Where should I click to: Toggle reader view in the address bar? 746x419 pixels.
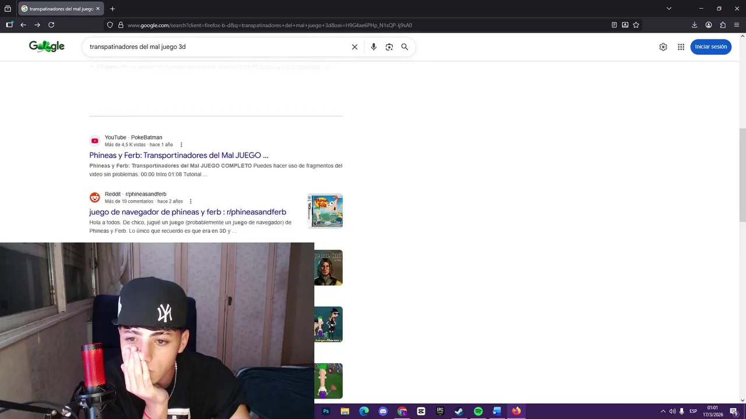point(614,25)
